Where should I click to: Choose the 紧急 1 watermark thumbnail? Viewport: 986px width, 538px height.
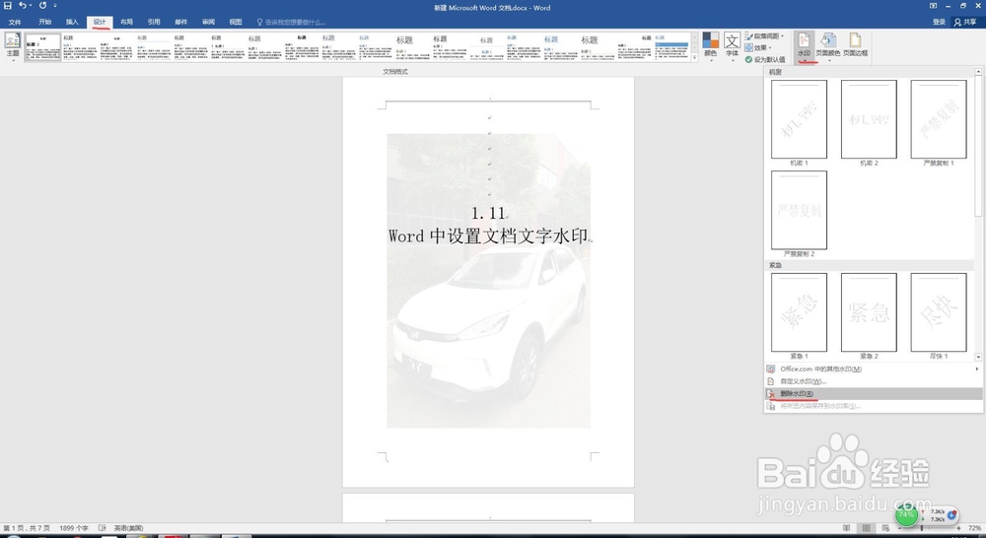[x=799, y=312]
